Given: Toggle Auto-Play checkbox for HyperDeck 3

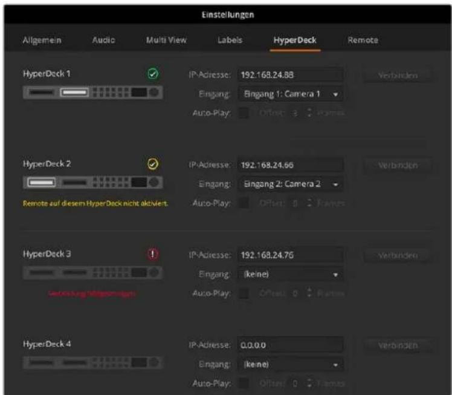Looking at the screenshot, I should pos(244,293).
